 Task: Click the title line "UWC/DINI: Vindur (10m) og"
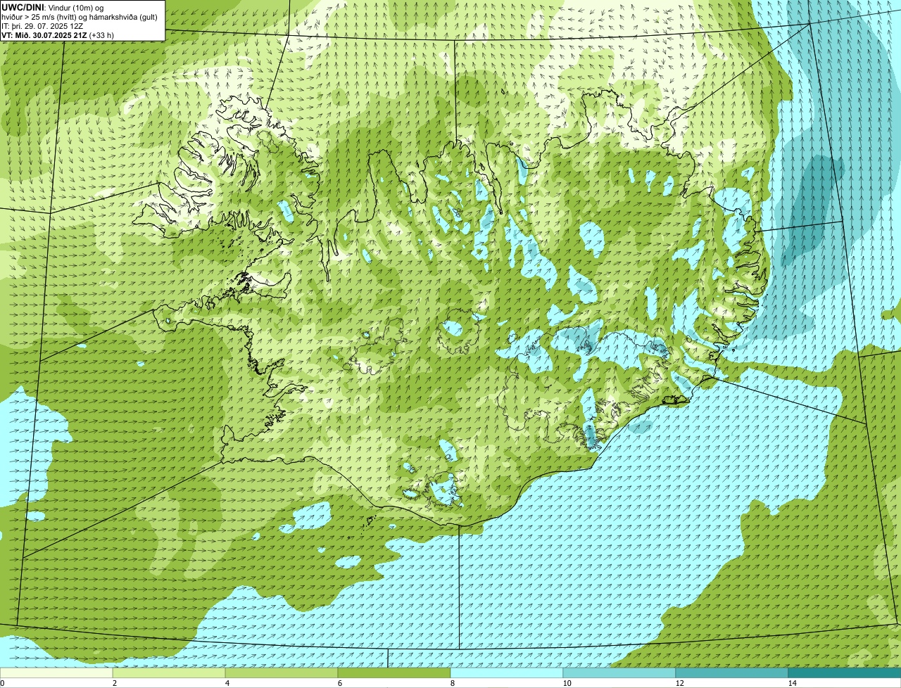pyautogui.click(x=53, y=7)
